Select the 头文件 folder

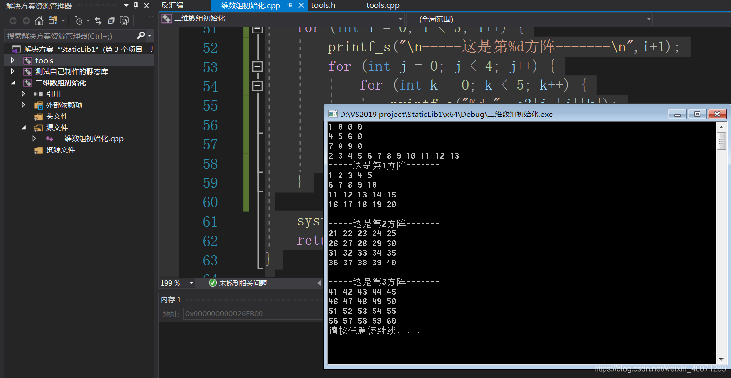point(57,116)
